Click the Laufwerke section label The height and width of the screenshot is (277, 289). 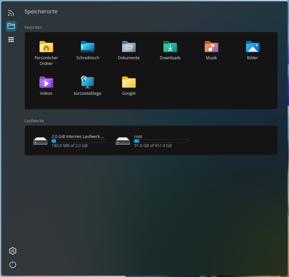point(34,121)
